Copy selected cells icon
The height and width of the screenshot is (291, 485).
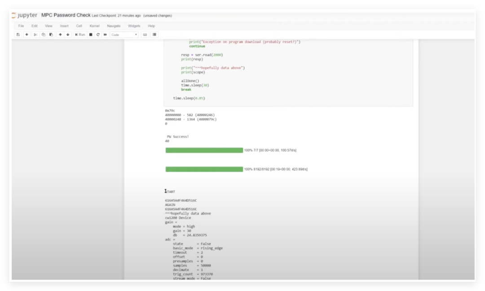pos(44,35)
